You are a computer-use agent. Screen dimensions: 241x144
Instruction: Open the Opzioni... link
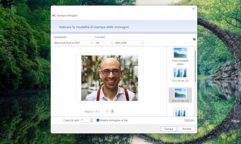(x=190, y=120)
